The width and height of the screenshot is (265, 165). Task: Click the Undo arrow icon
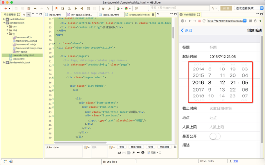click(35, 8)
